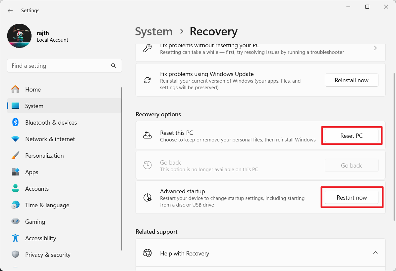Click the back arrow icon in Settings
The image size is (396, 271).
point(10,11)
